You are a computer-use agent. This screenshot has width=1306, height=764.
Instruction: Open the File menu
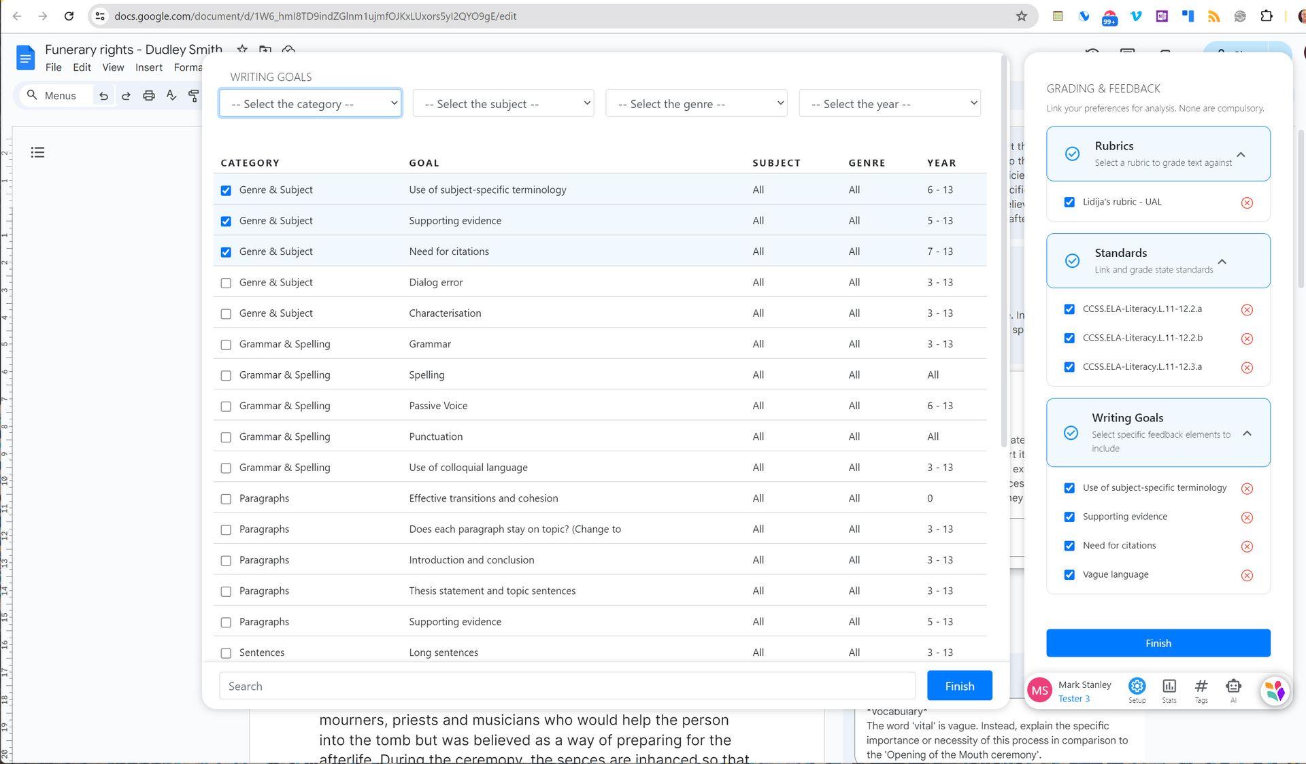tap(53, 67)
